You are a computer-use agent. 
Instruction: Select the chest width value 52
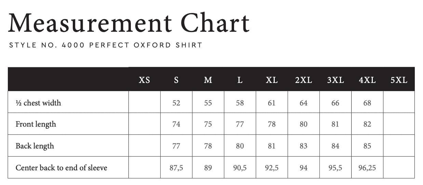[x=176, y=103]
